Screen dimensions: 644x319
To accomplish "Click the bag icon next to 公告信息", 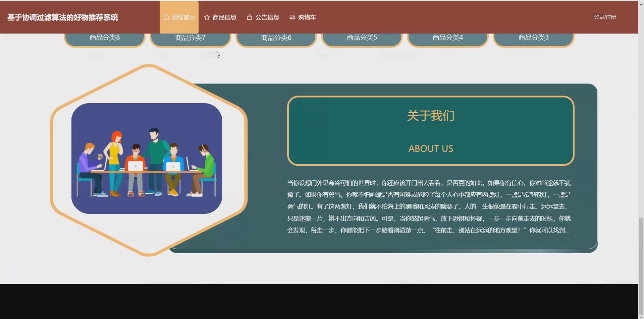I will 250,17.
